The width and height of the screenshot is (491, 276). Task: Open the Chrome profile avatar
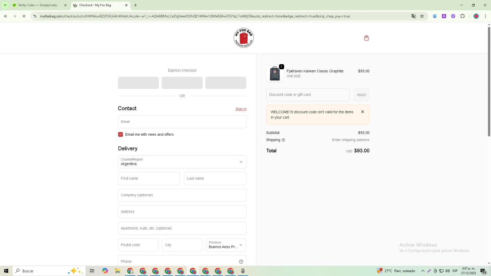476,16
